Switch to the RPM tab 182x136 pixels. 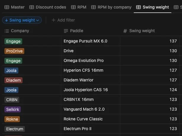79,7
